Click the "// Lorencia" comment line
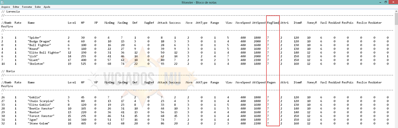The width and height of the screenshot is (398, 128). (x=10, y=12)
